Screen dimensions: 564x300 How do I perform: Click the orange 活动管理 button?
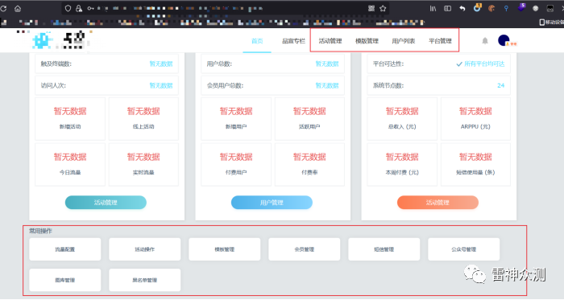tap(438, 203)
